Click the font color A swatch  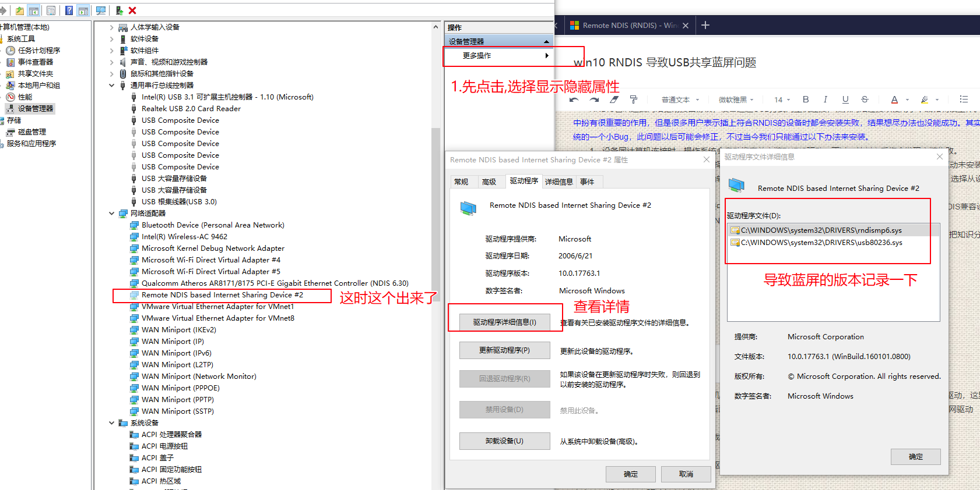(894, 100)
